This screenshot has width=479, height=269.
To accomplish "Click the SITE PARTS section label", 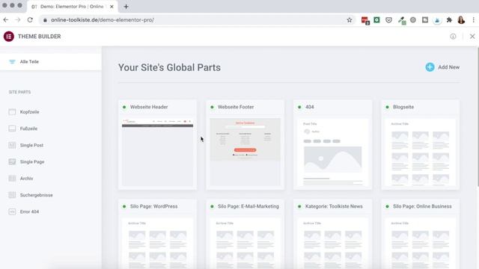I will click(19, 92).
